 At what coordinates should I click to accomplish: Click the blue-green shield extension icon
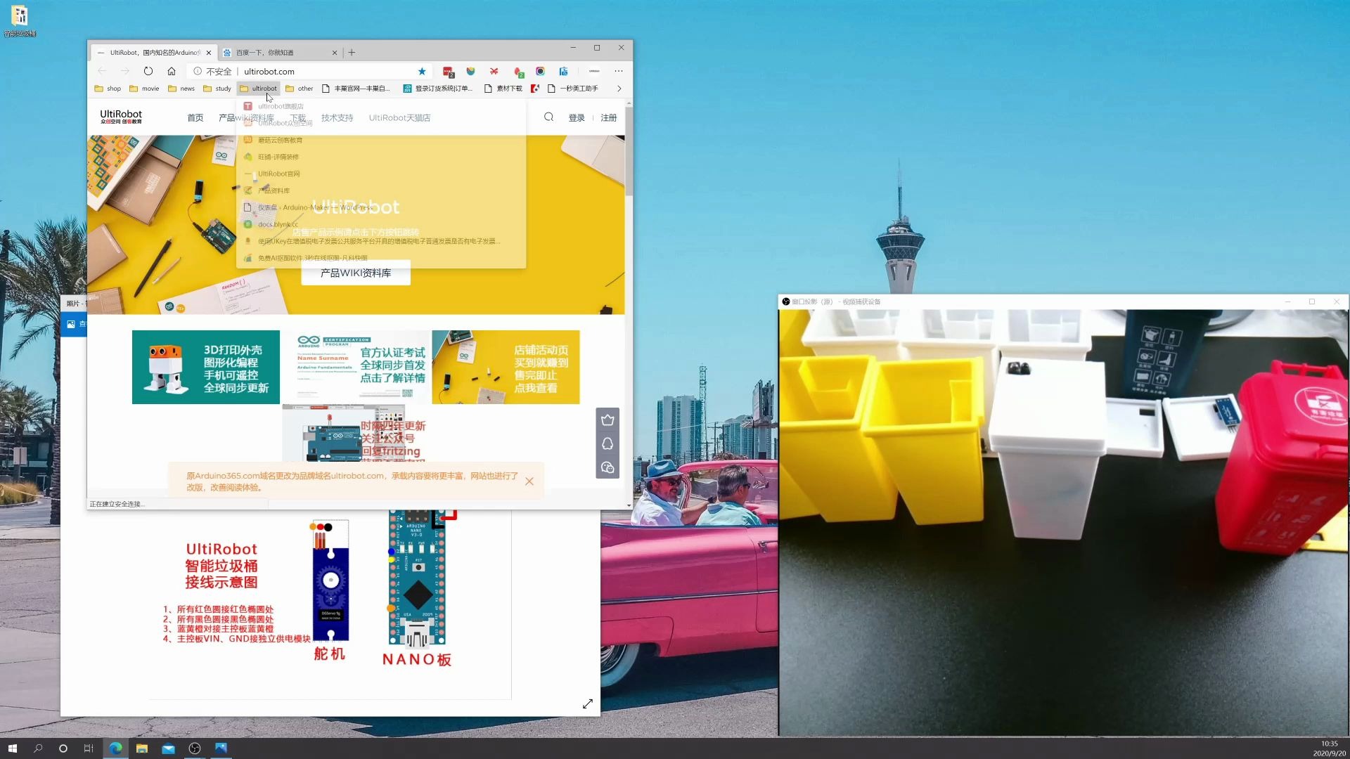[471, 71]
